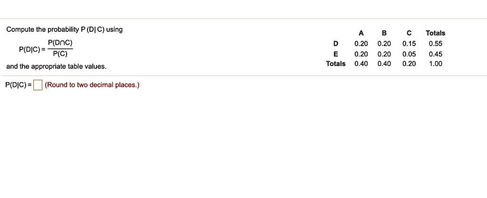The height and width of the screenshot is (198, 487).
Task: Click the P(C) denominator in formula
Action: (60, 53)
